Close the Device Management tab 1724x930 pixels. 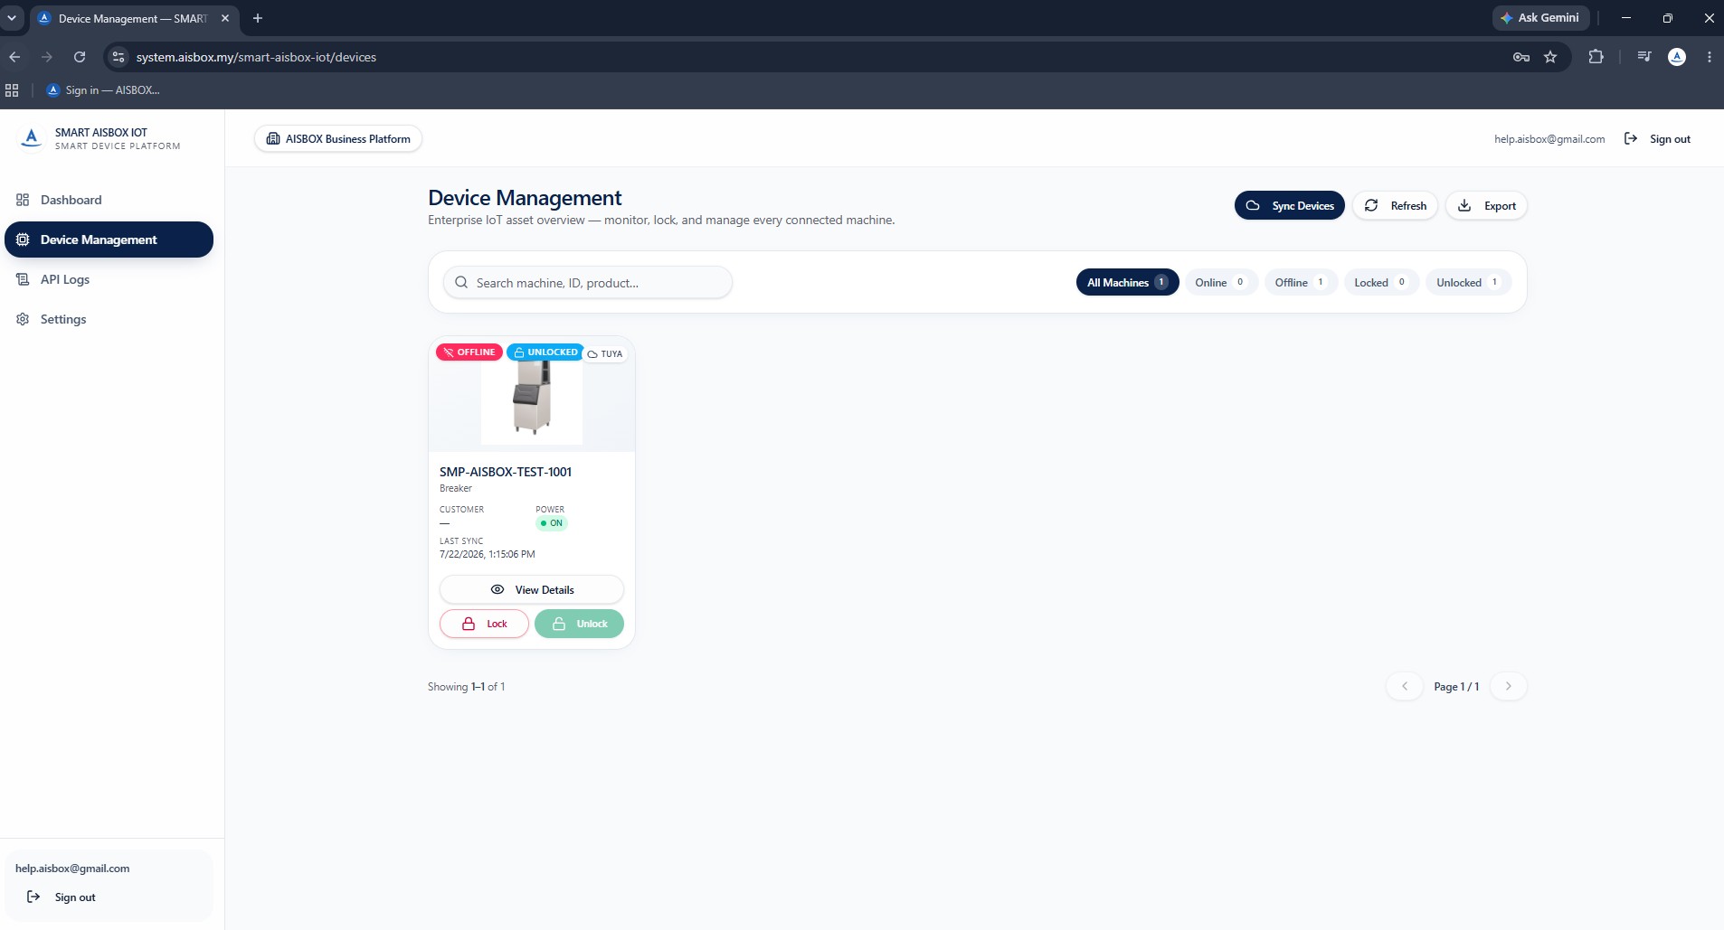pyautogui.click(x=225, y=18)
